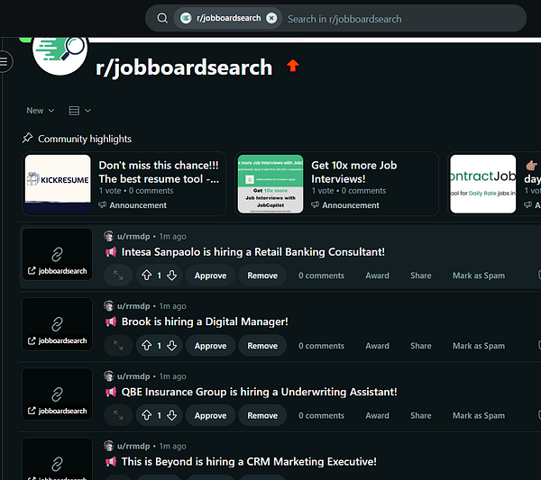The image size is (541, 480).
Task: Open Intesa Sanpaolo Retail Banking Consultant post
Action: click(x=252, y=252)
